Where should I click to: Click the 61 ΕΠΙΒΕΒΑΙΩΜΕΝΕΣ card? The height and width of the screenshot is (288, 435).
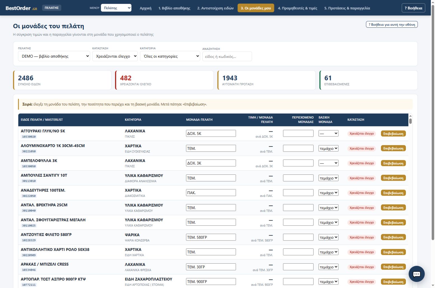(x=368, y=80)
